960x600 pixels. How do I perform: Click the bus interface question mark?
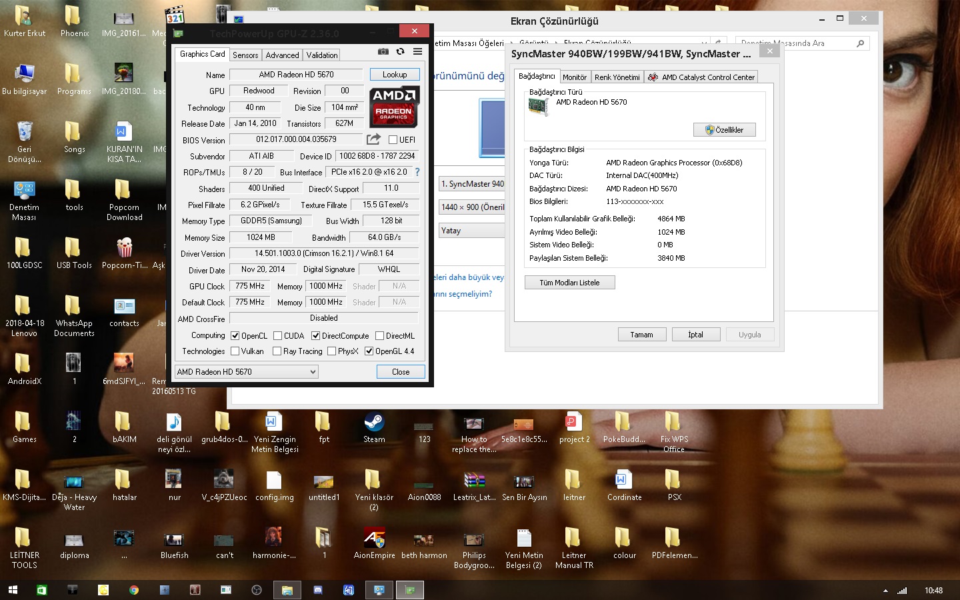click(417, 172)
